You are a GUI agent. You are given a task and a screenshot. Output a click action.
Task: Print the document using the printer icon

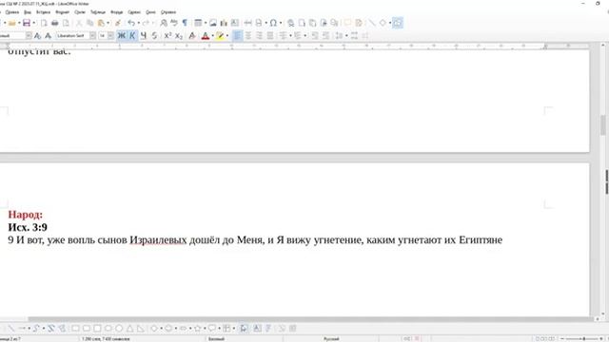point(55,23)
